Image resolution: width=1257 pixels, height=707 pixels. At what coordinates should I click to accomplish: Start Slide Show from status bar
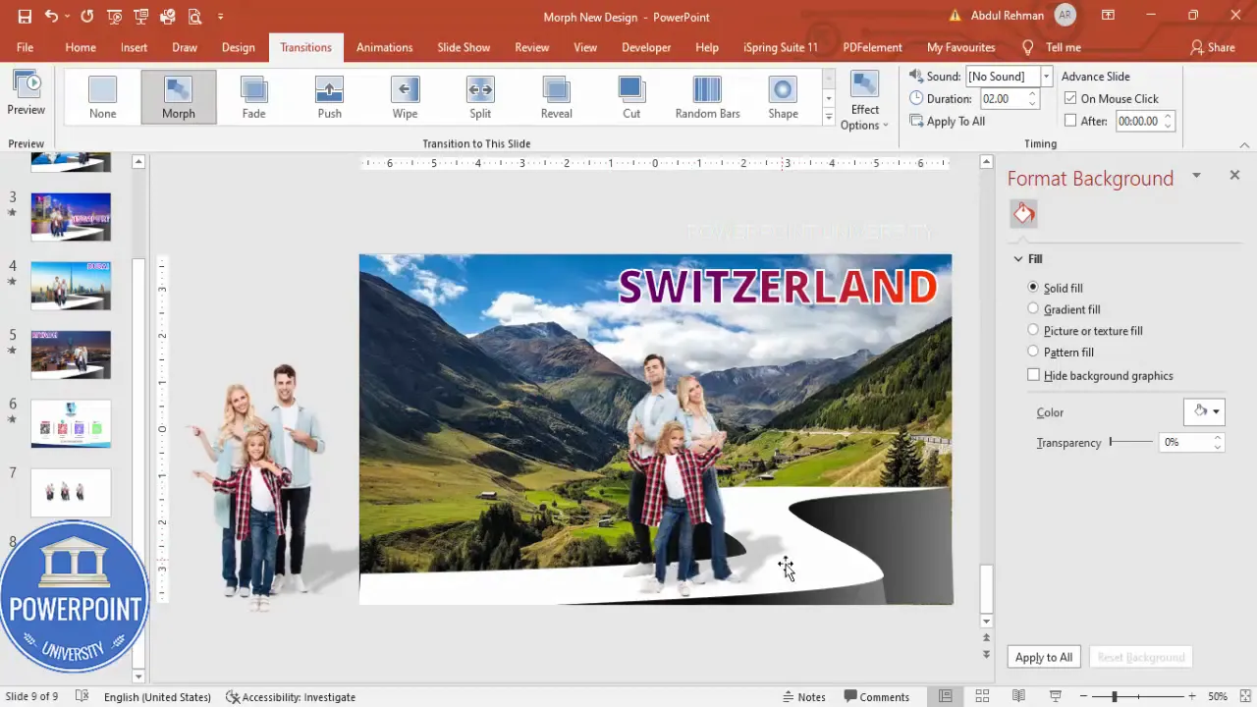tap(1056, 696)
